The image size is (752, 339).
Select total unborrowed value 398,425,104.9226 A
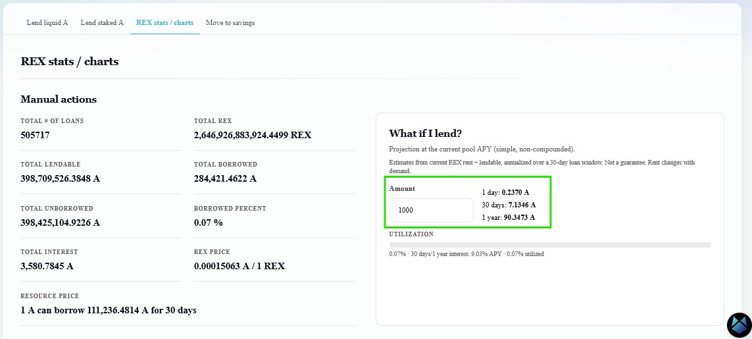(x=61, y=222)
